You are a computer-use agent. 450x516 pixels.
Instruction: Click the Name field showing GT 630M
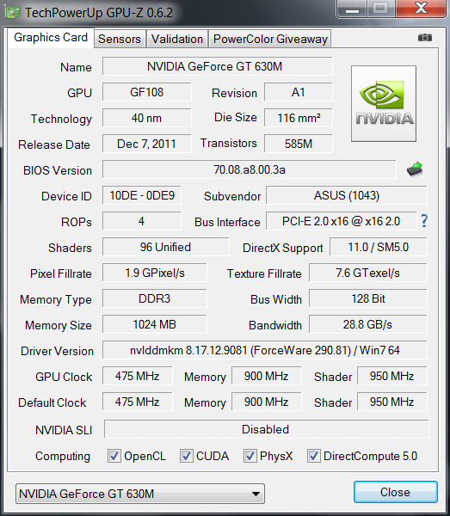pos(218,66)
